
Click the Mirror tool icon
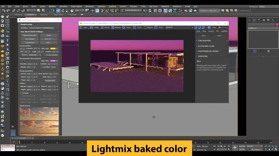point(145,11)
